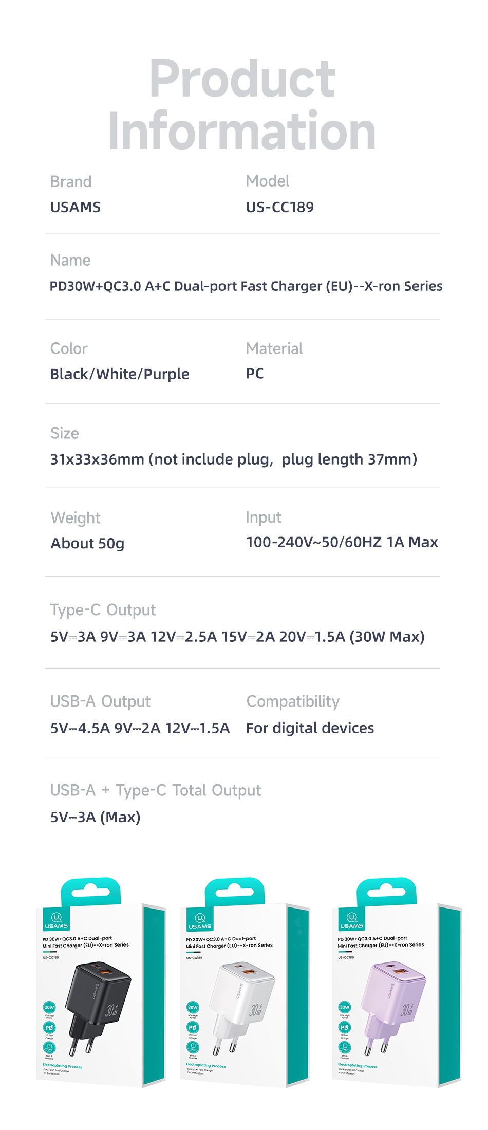Click the weight value About 50g
The width and height of the screenshot is (488, 1130).
tap(87, 543)
